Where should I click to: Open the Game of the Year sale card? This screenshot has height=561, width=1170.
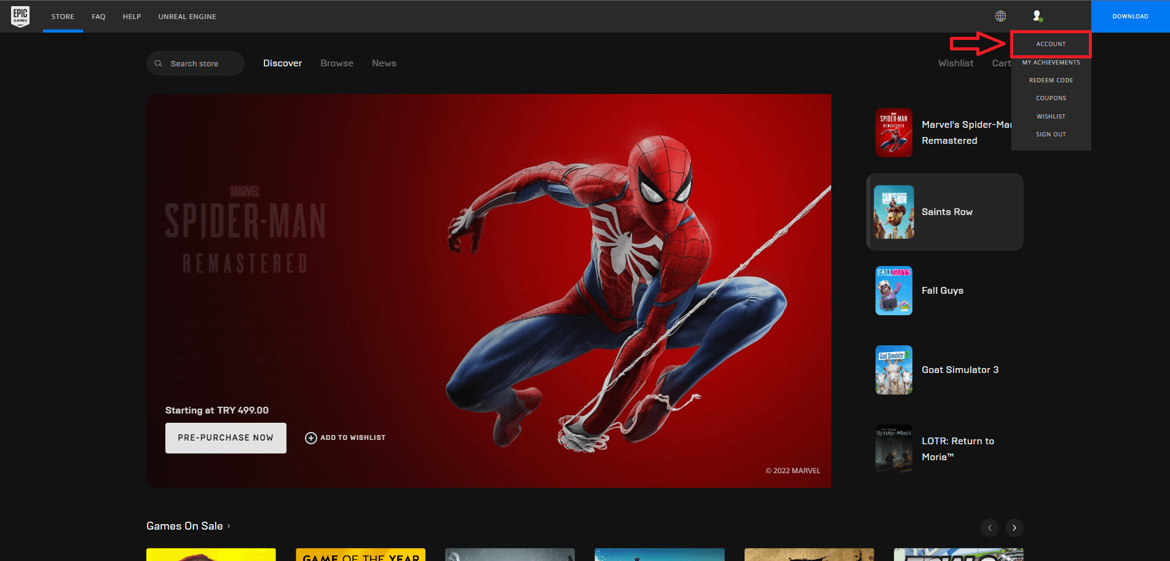[x=360, y=554]
